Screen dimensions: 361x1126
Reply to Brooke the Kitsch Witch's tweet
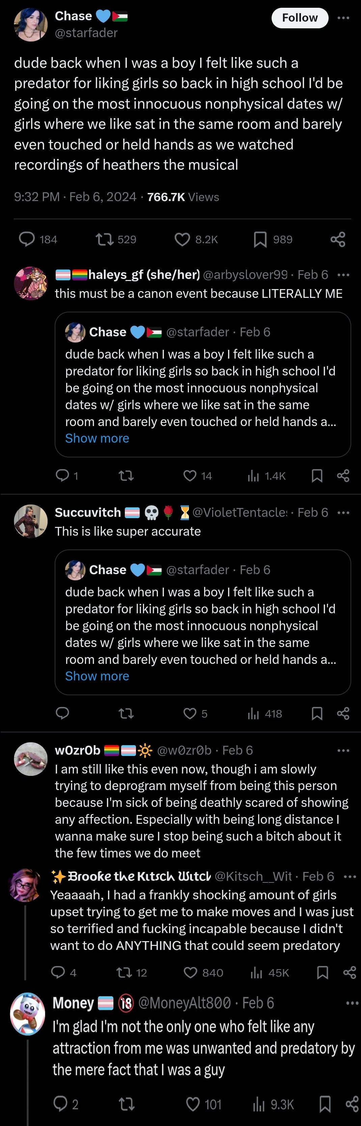[58, 972]
